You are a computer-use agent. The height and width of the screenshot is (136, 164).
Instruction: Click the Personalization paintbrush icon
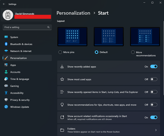pyautogui.click(x=6, y=58)
